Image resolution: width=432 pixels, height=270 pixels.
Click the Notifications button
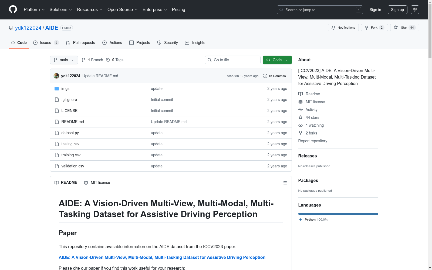[343, 28]
